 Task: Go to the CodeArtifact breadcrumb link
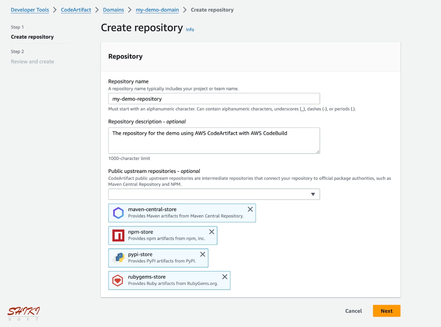click(x=76, y=10)
